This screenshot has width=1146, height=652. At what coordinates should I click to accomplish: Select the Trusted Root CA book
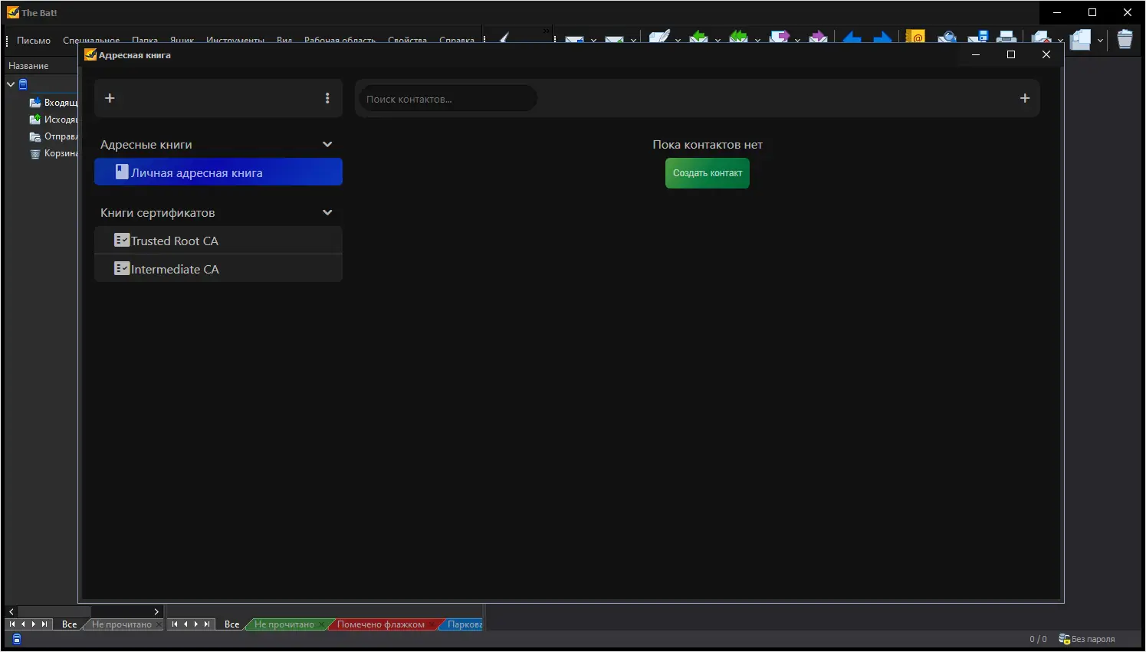tap(218, 241)
